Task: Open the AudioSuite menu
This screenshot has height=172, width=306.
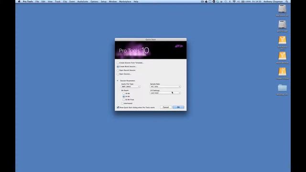Action: click(83, 1)
